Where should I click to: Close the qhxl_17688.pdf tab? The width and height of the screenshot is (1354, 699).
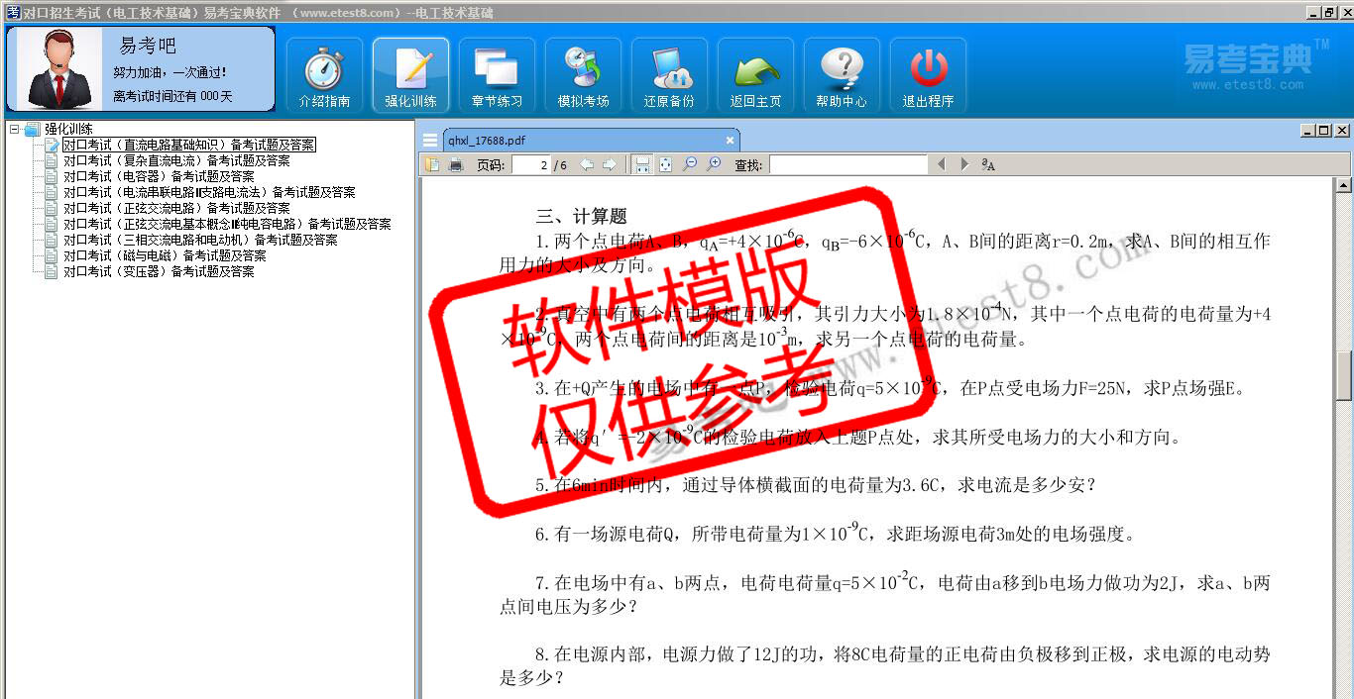pos(731,141)
